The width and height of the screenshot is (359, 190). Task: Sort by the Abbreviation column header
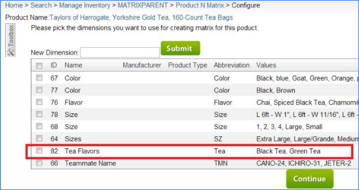coord(231,65)
